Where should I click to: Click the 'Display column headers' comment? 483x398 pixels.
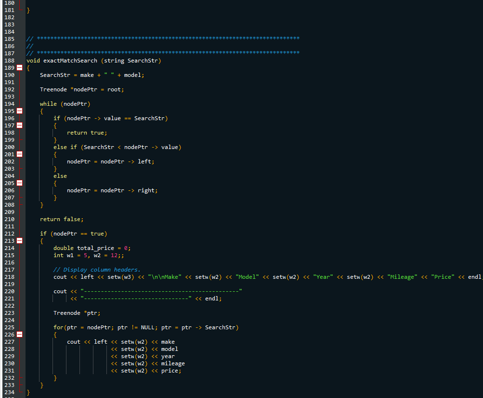coord(97,270)
